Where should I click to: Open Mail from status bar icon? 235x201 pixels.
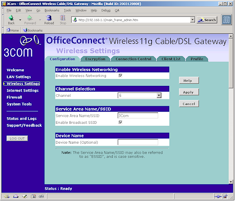pos(16,196)
